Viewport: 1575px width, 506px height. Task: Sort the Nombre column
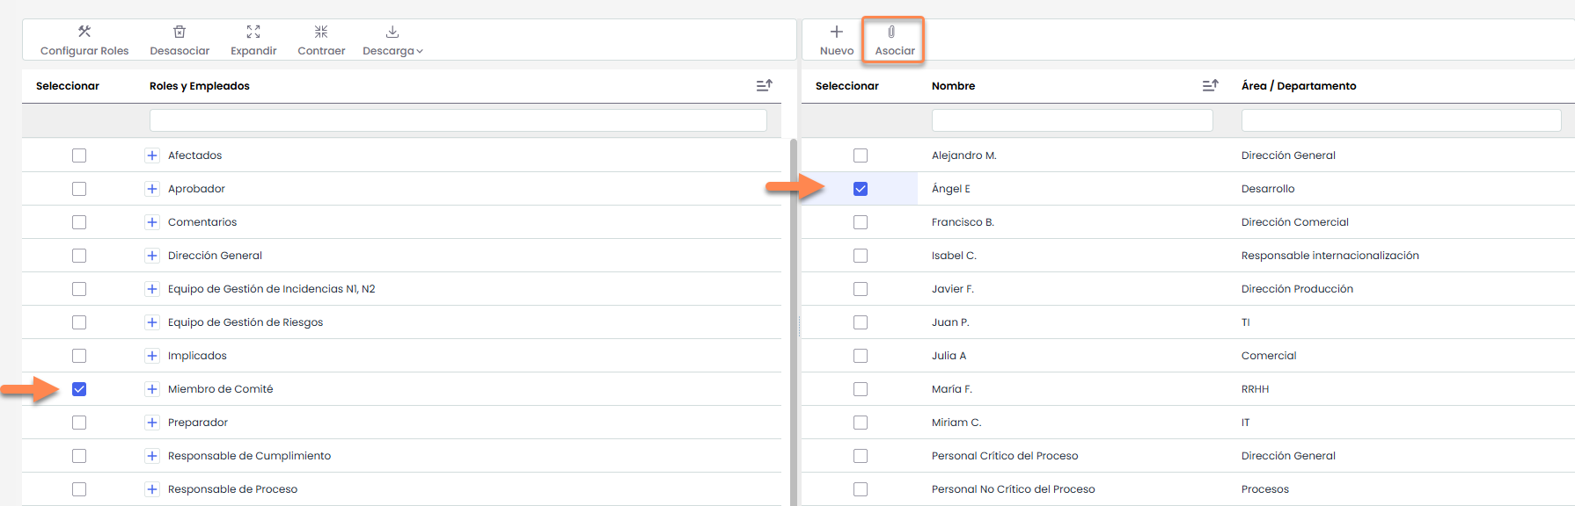pyautogui.click(x=1210, y=85)
